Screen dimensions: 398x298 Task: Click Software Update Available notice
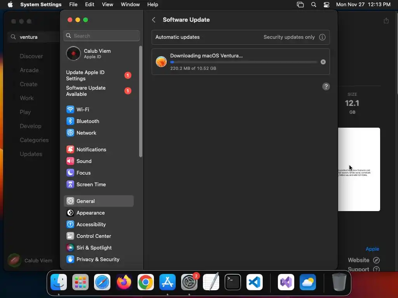point(98,91)
